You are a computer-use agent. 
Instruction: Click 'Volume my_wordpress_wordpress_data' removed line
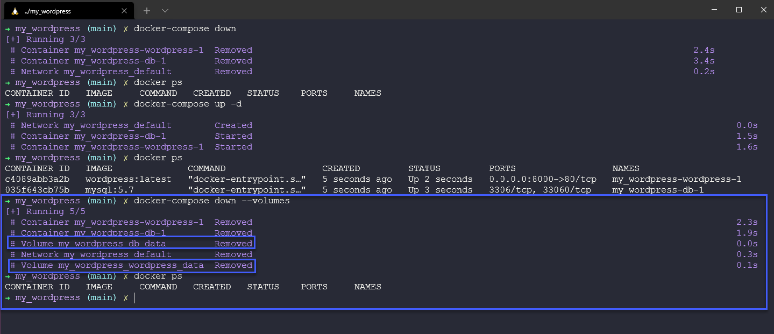(x=131, y=265)
